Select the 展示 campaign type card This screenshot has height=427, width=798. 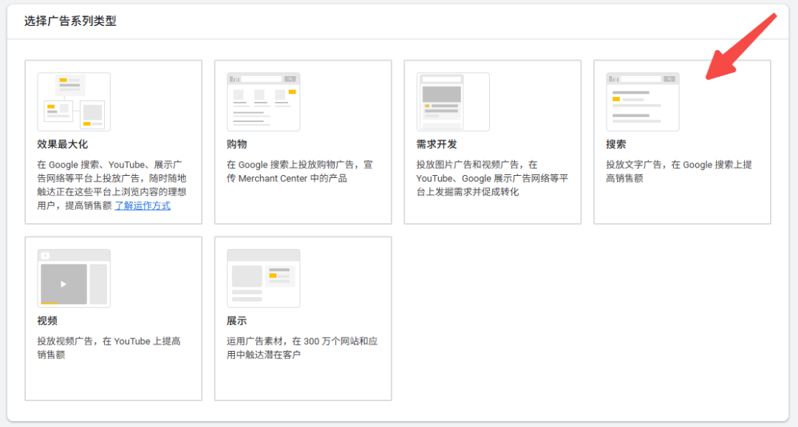302,319
